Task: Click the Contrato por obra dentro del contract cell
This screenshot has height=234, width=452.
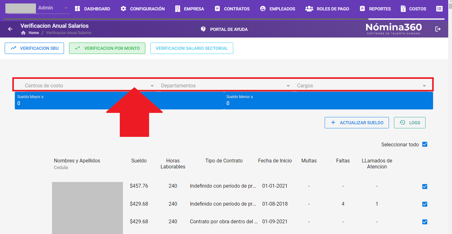Action: pyautogui.click(x=224, y=221)
